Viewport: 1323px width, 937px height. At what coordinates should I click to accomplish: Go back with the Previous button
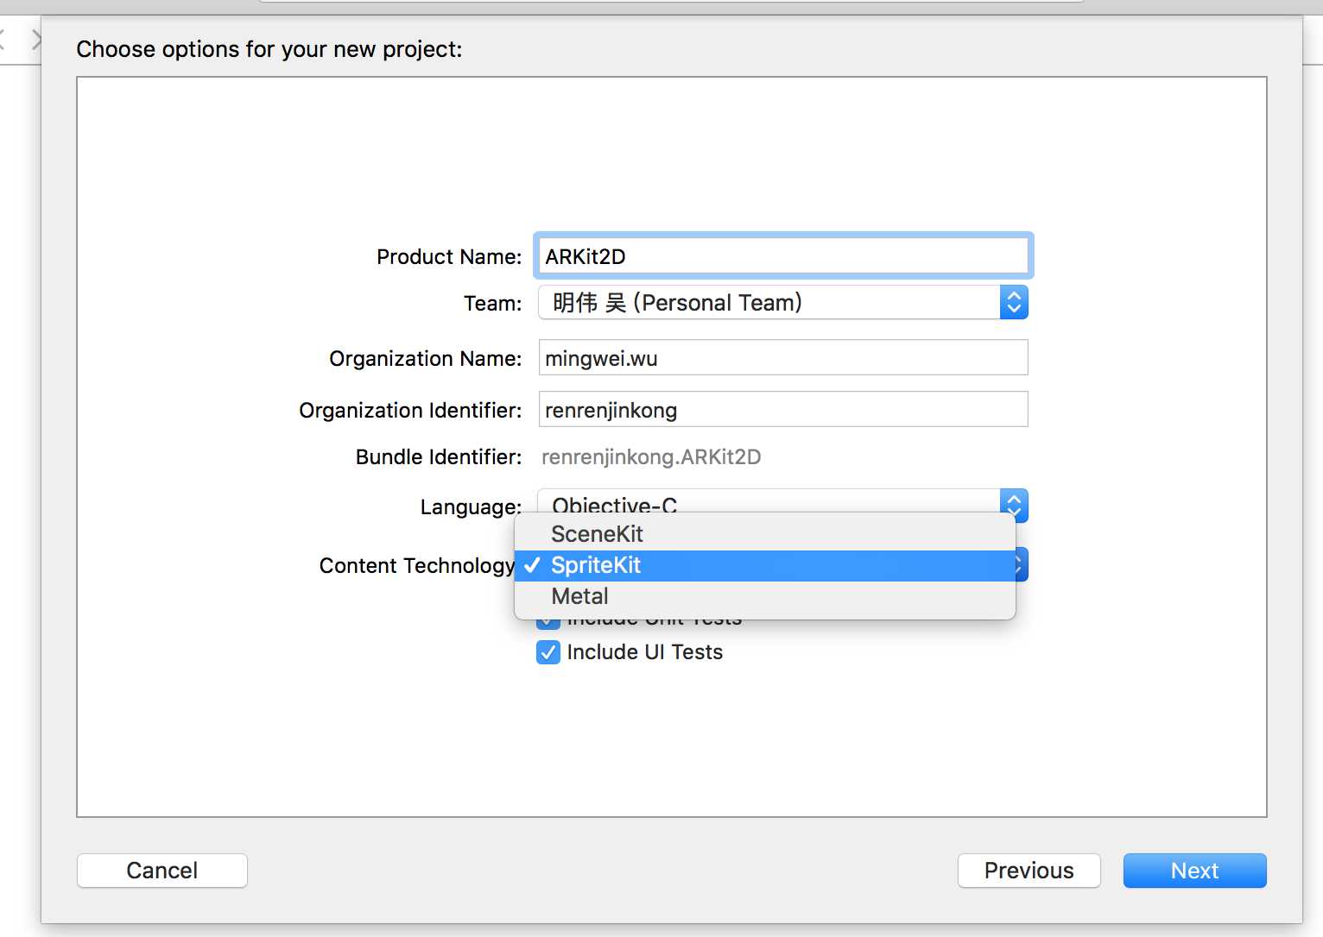(x=1029, y=871)
